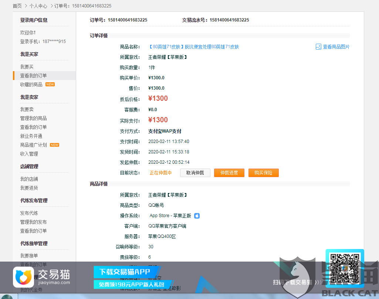Click the 登录用户信息 heading
The image size is (379, 299).
click(x=34, y=20)
